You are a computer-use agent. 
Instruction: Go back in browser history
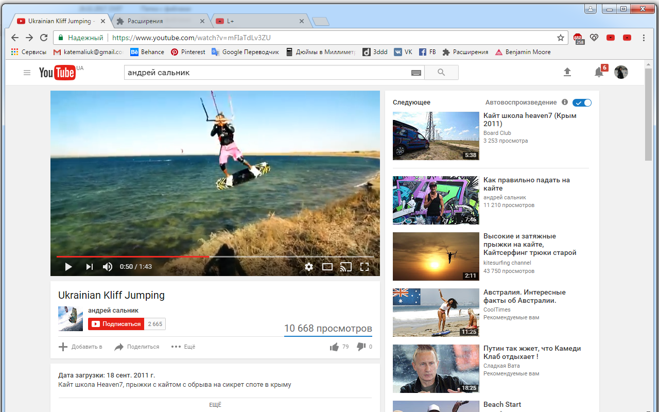pos(15,38)
